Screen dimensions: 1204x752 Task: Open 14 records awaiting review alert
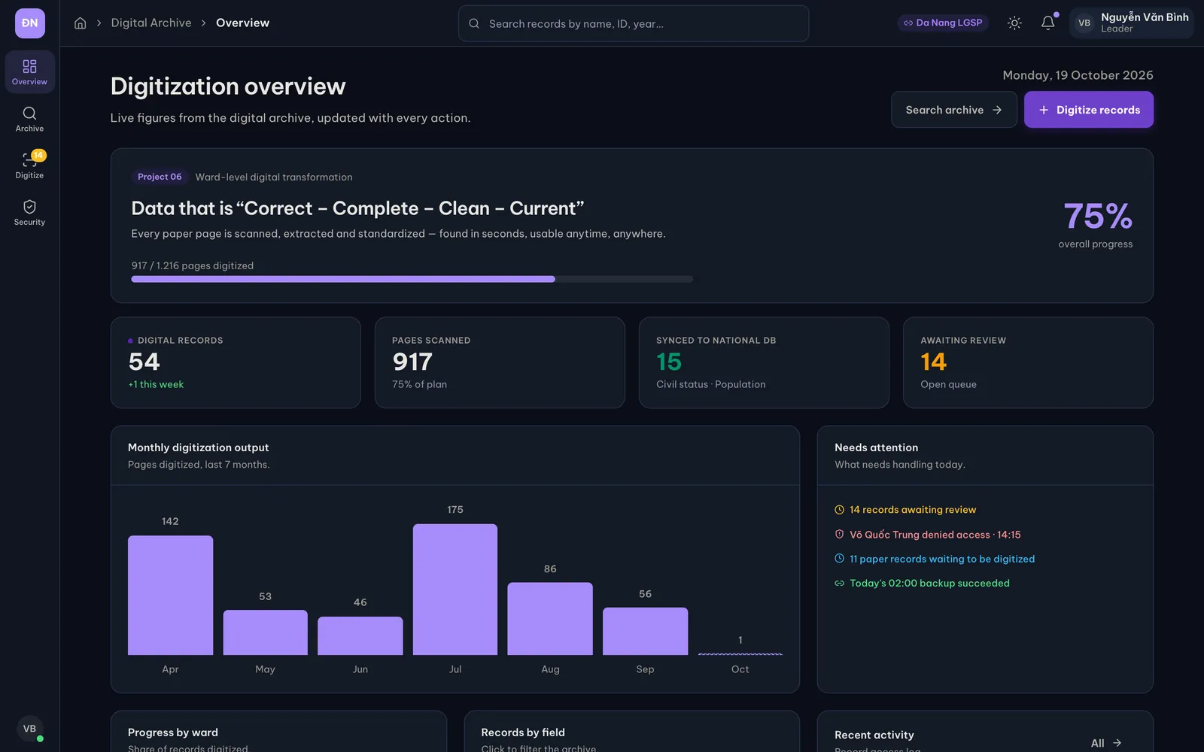[905, 510]
